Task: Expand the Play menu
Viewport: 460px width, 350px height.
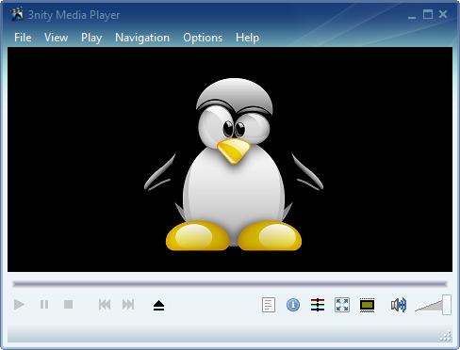Action: [x=91, y=38]
